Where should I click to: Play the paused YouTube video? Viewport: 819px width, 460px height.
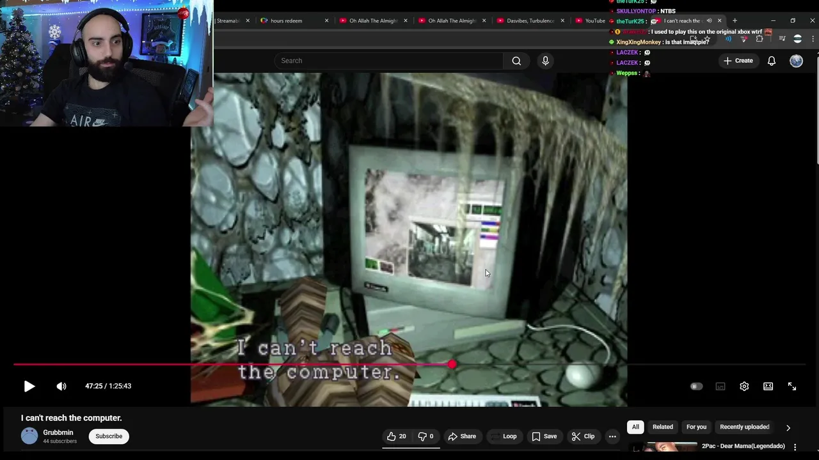coord(29,386)
